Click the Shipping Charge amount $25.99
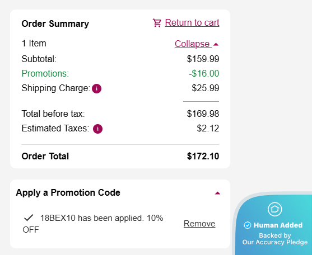This screenshot has height=255, width=312. point(206,88)
